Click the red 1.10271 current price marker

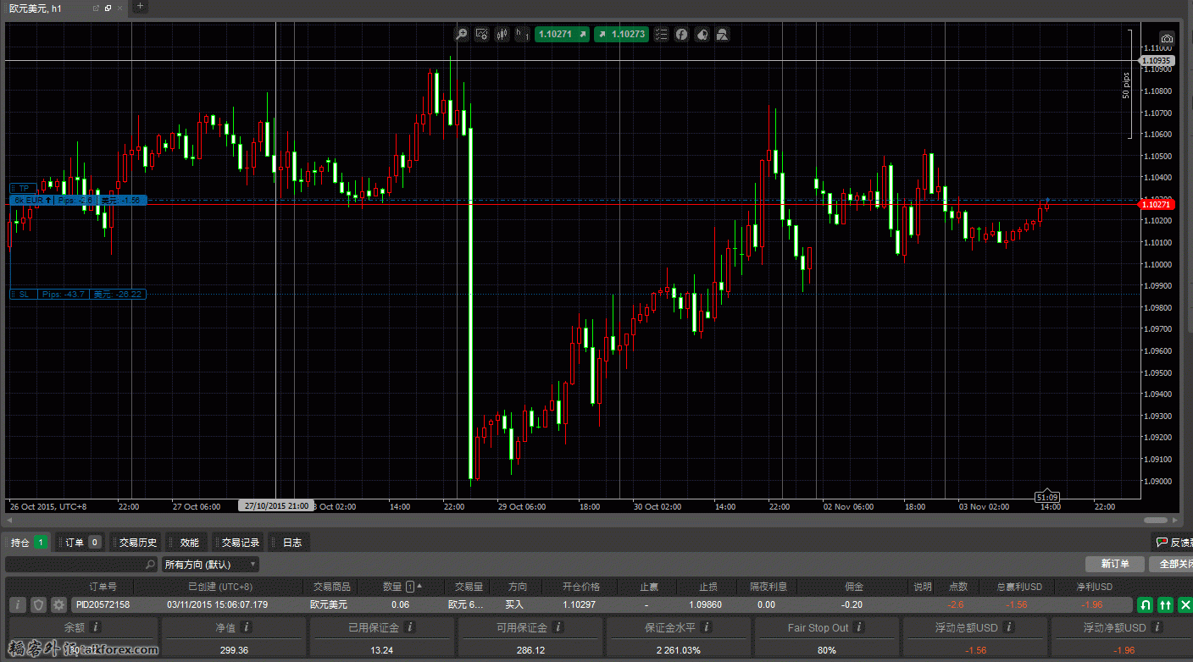pos(1157,205)
